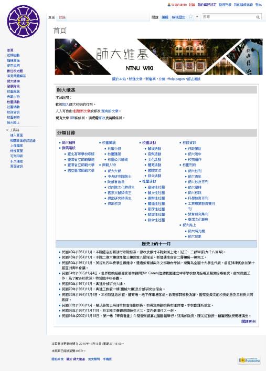Click the search magnifier icon
This screenshot has height=371, width=266.
(x=258, y=17)
